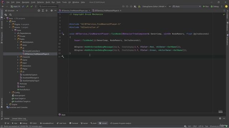The image size is (229, 128).
Task: Click the bottom panel settings gear icon
Action: coord(220,118)
